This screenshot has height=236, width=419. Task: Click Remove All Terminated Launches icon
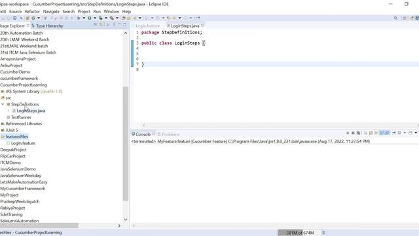358,133
